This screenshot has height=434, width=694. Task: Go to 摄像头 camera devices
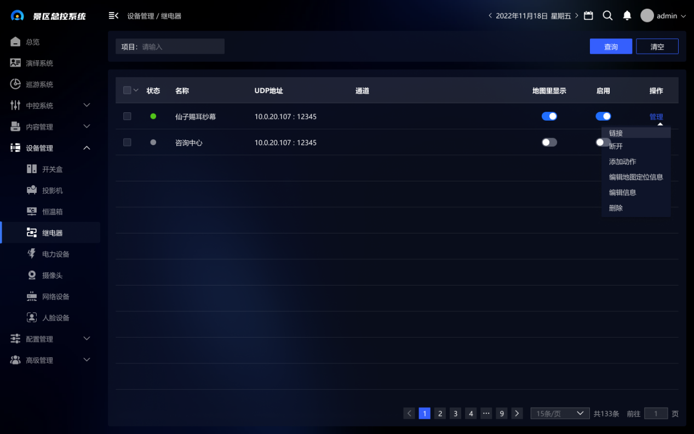[52, 276]
